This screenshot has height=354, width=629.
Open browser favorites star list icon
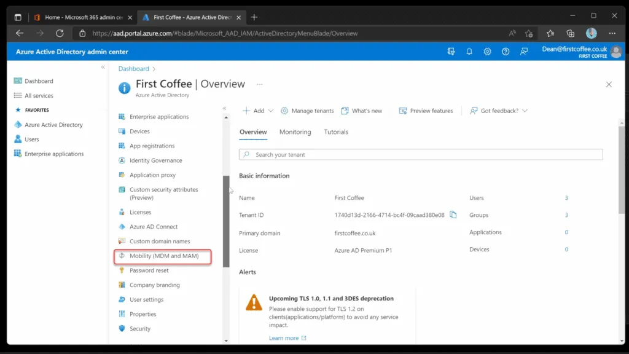[550, 33]
